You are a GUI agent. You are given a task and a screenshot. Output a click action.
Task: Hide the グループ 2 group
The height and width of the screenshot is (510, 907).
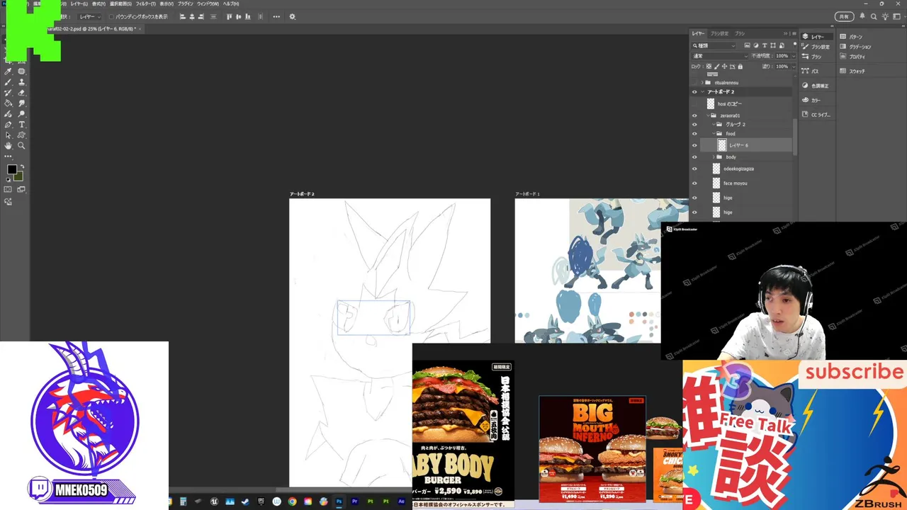(694, 125)
